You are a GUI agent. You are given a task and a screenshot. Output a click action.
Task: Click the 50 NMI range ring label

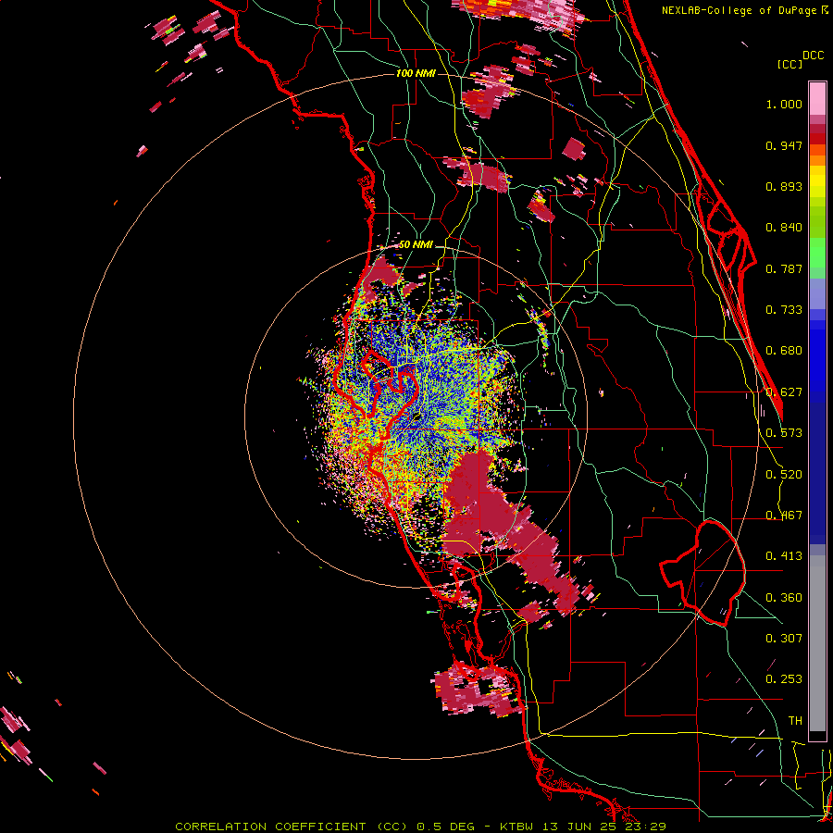416,244
